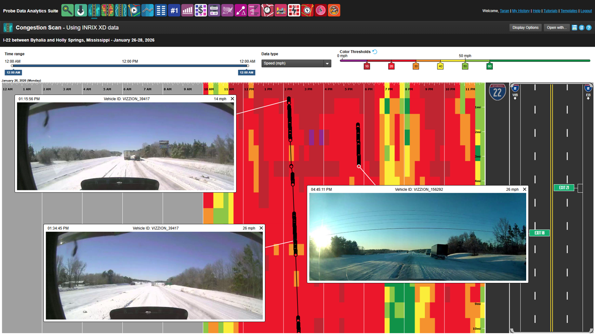Open the blue table Performance Summaries icon
Image resolution: width=595 pixels, height=335 pixels.
tap(161, 10)
